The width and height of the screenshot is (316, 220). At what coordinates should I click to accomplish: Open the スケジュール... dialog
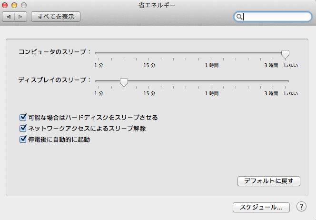tap(261, 207)
